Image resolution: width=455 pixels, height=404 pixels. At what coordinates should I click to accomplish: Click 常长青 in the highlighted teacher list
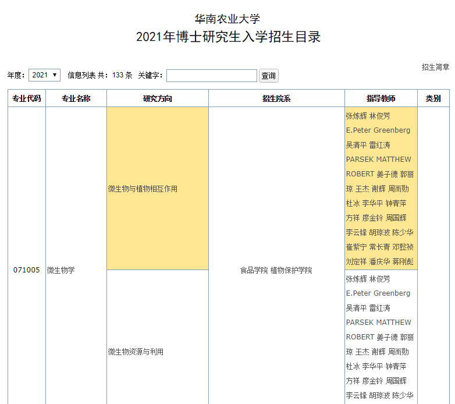(x=379, y=247)
